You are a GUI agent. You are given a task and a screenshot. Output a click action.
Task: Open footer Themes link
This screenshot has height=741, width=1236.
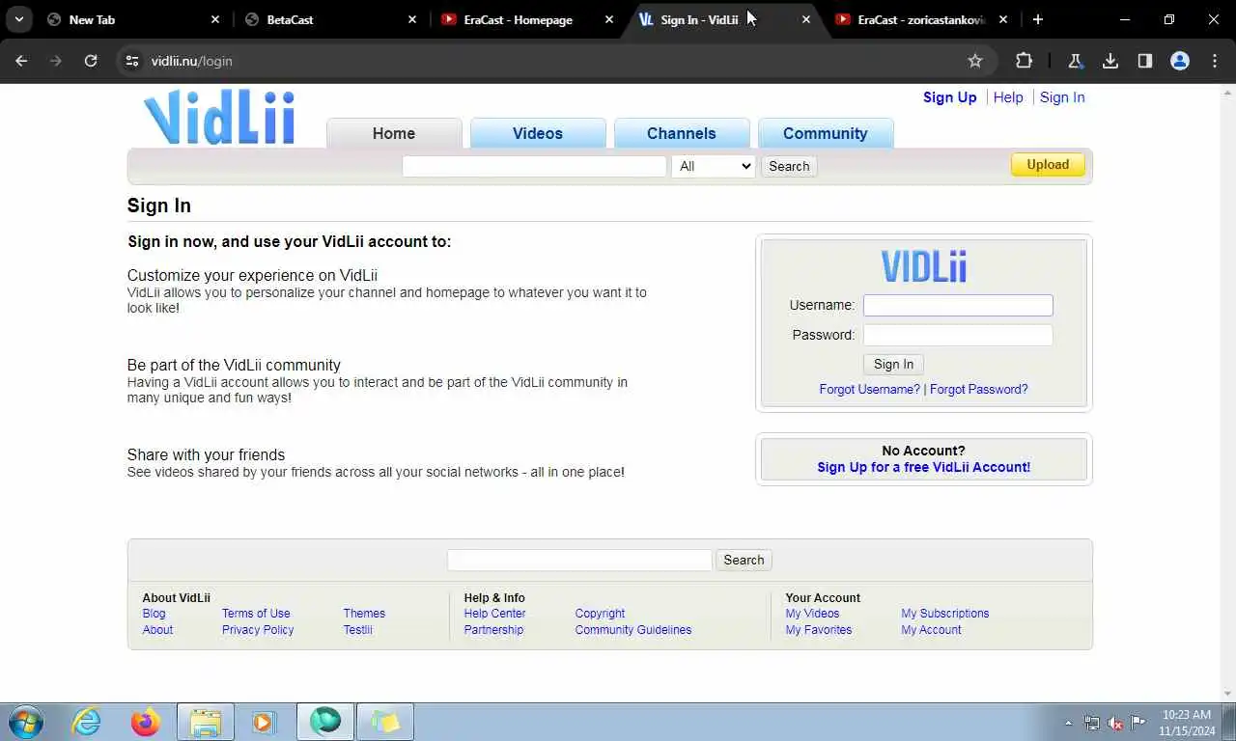pos(364,614)
